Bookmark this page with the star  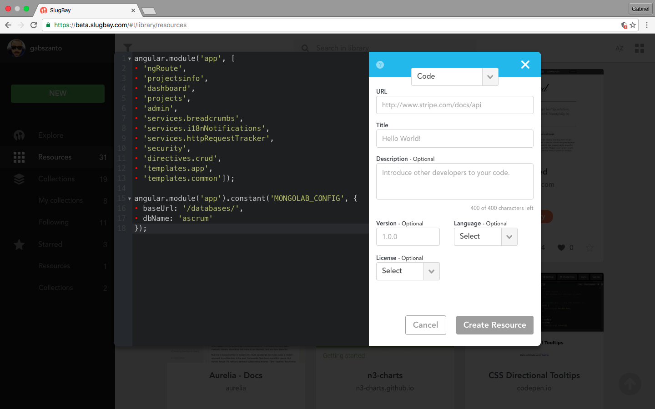(x=633, y=25)
